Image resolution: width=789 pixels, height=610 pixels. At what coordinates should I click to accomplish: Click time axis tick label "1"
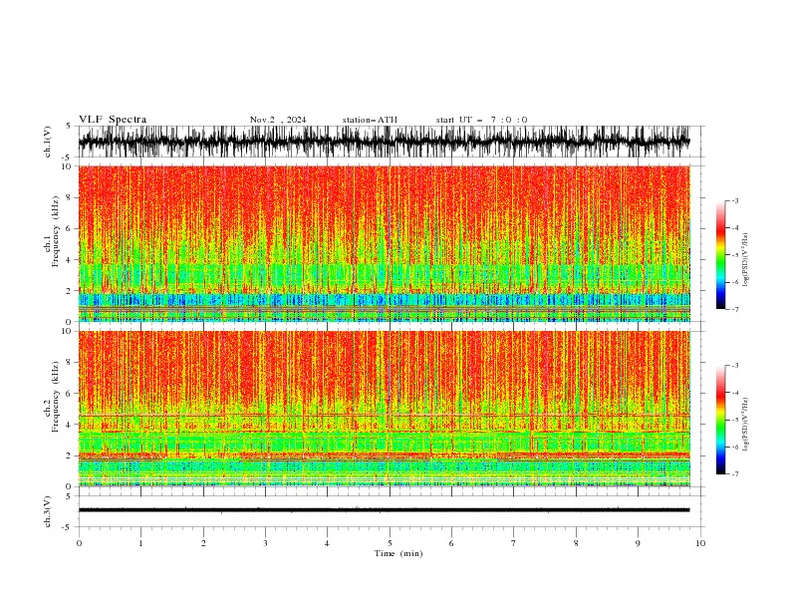[x=140, y=543]
